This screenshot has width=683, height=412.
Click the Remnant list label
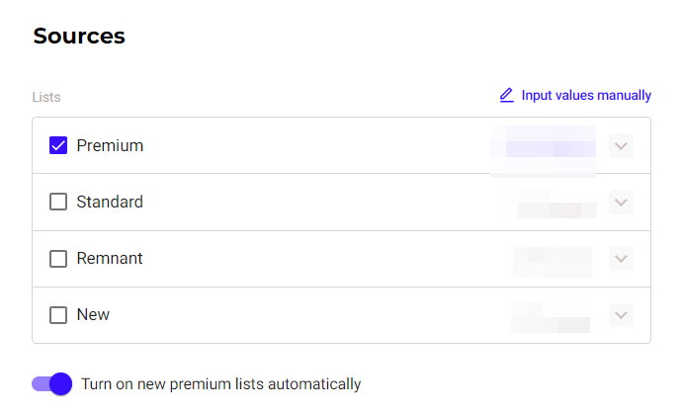110,258
